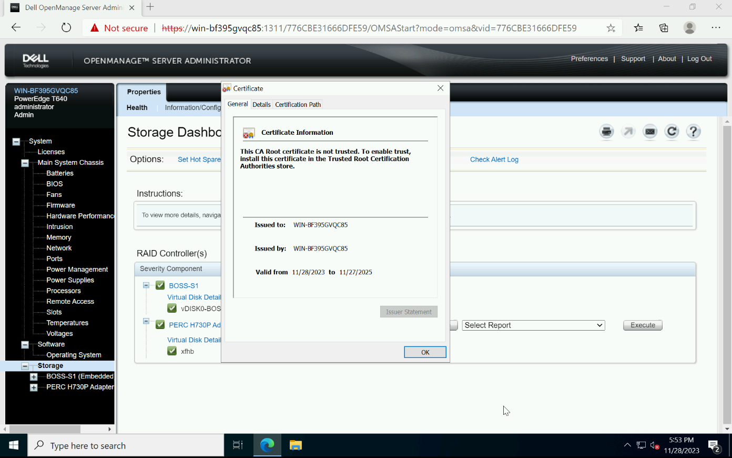Expand the BOSS-S1 (Embedded) tree node

click(x=34, y=377)
